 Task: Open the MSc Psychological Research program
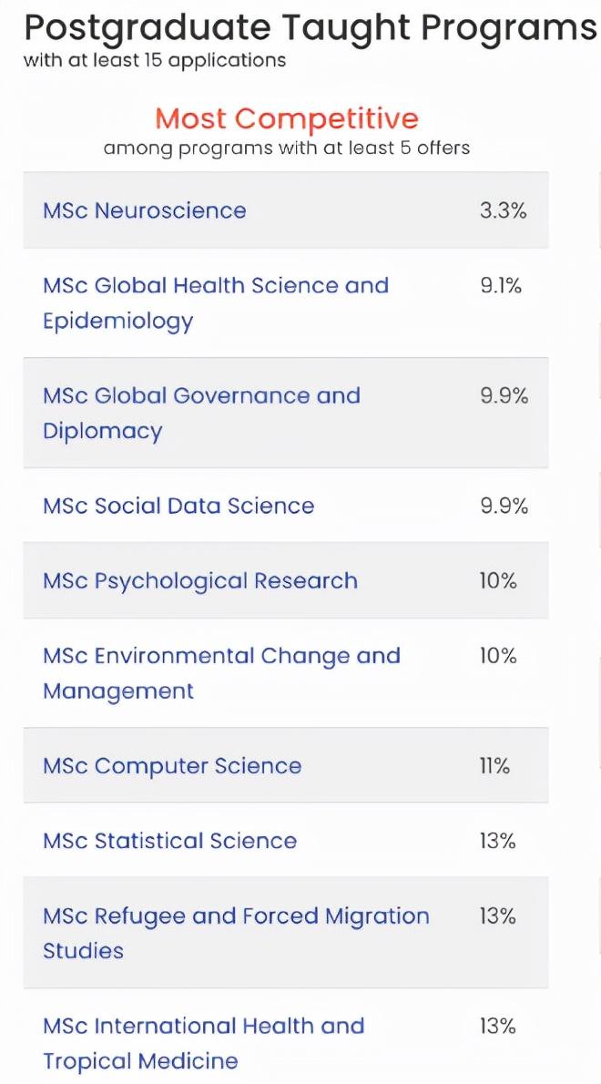199,581
